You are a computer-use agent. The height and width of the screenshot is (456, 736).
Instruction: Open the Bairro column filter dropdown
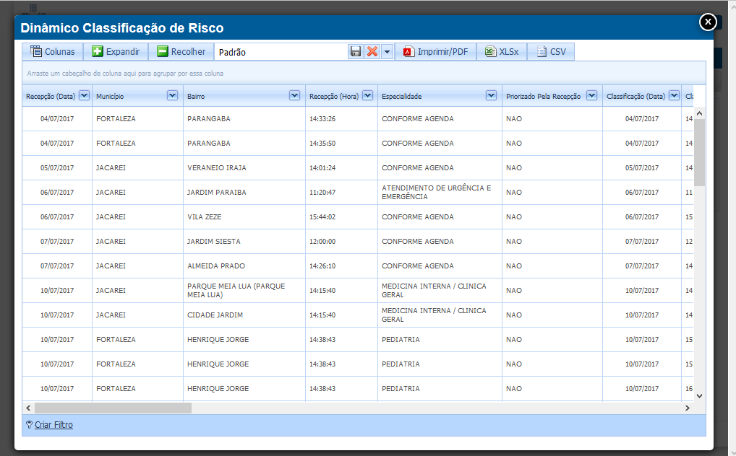294,96
